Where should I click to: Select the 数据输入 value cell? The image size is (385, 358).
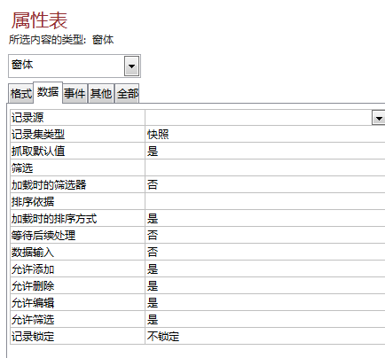pyautogui.click(x=265, y=253)
